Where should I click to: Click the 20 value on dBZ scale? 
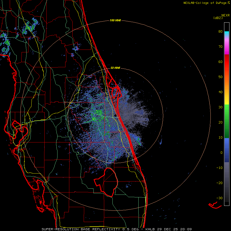220,122
